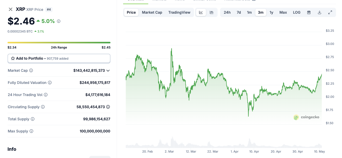Image resolution: width=342 pixels, height=158 pixels.
Task: Expand the chart to fullscreen
Action: pyautogui.click(x=330, y=12)
